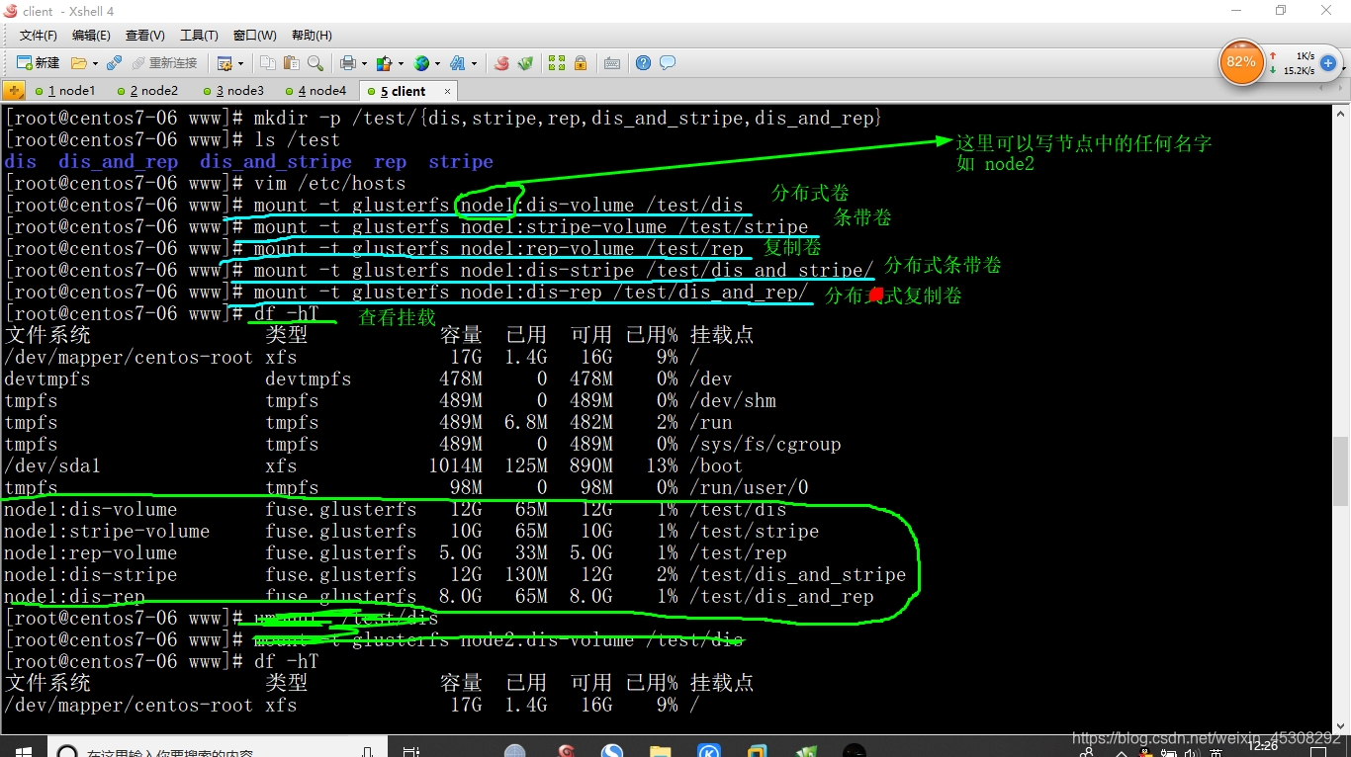The image size is (1351, 757).
Task: Click the 'mkdir -p /test/{dis,stripe...}' command line
Action: 568,118
